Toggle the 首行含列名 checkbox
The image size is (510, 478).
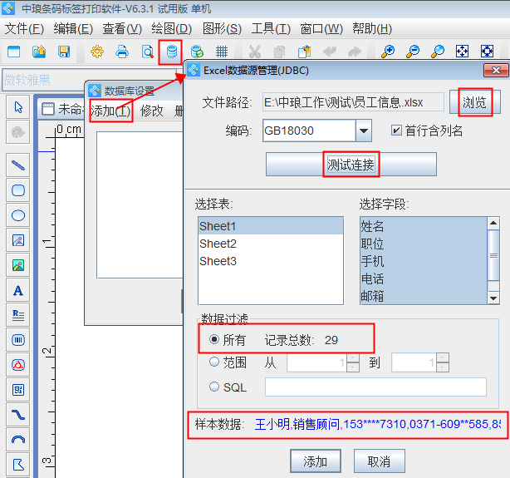click(x=397, y=131)
